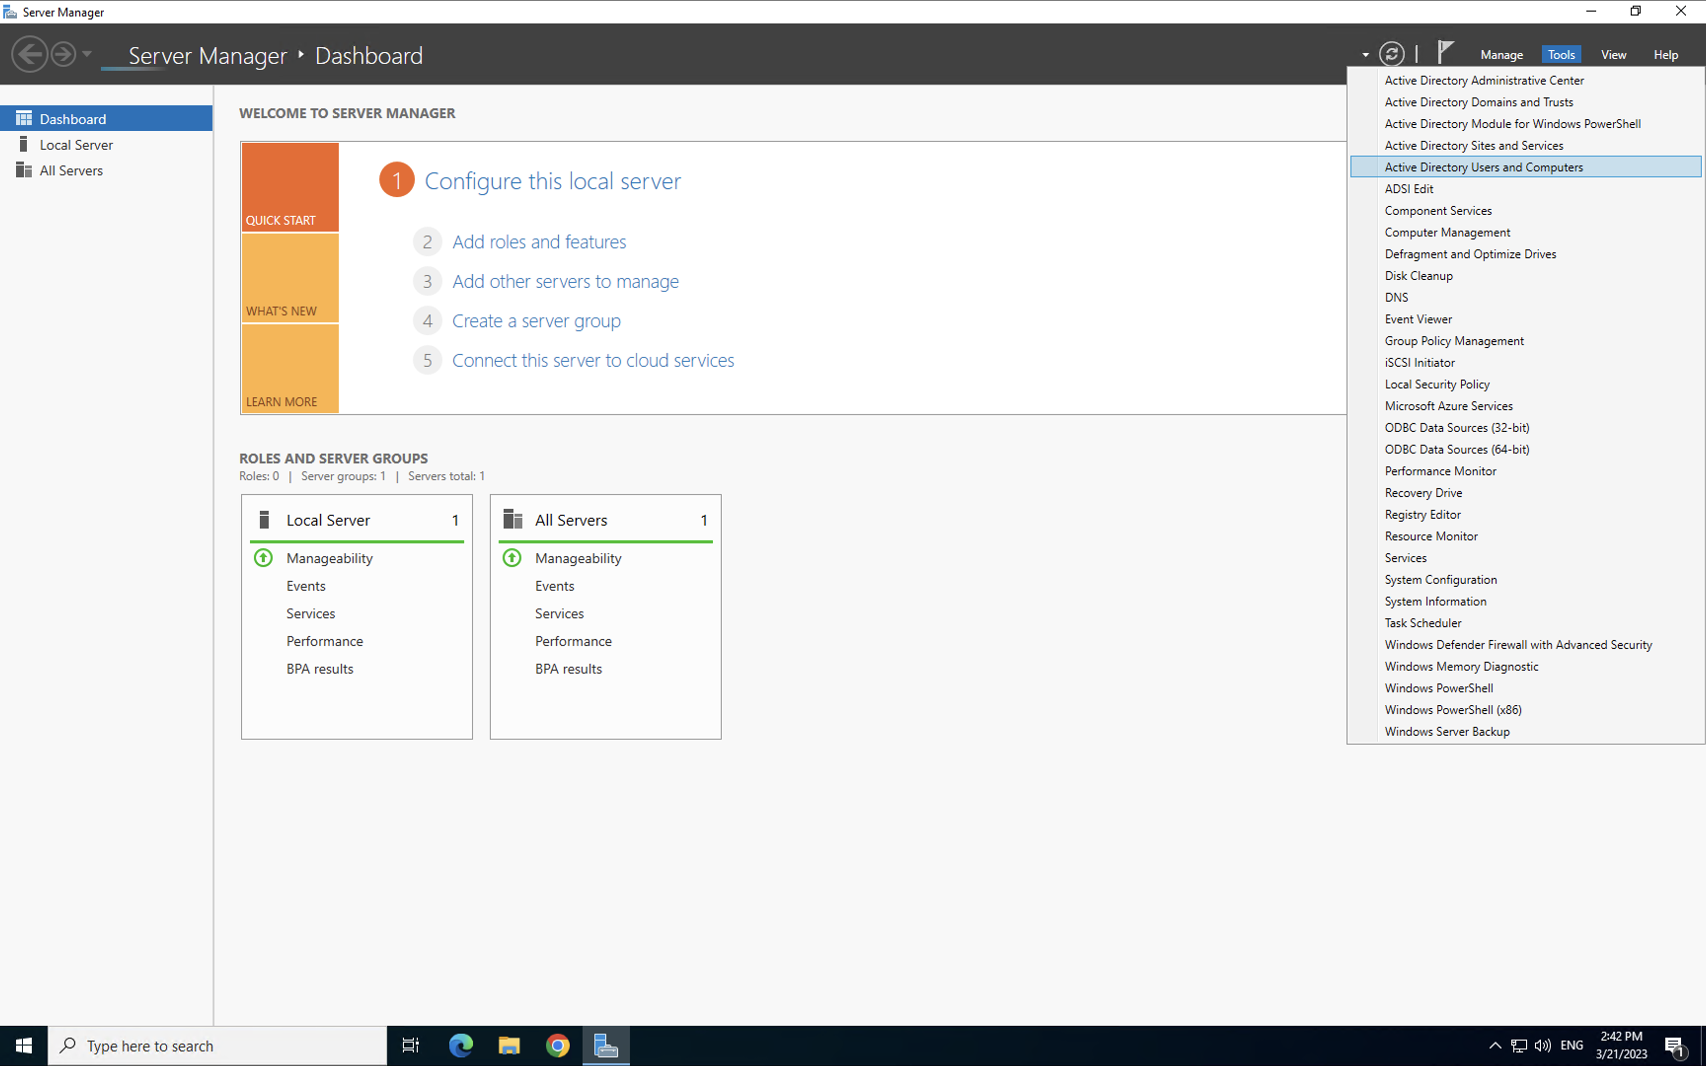Launch Google Chrome from taskbar

pyautogui.click(x=558, y=1046)
